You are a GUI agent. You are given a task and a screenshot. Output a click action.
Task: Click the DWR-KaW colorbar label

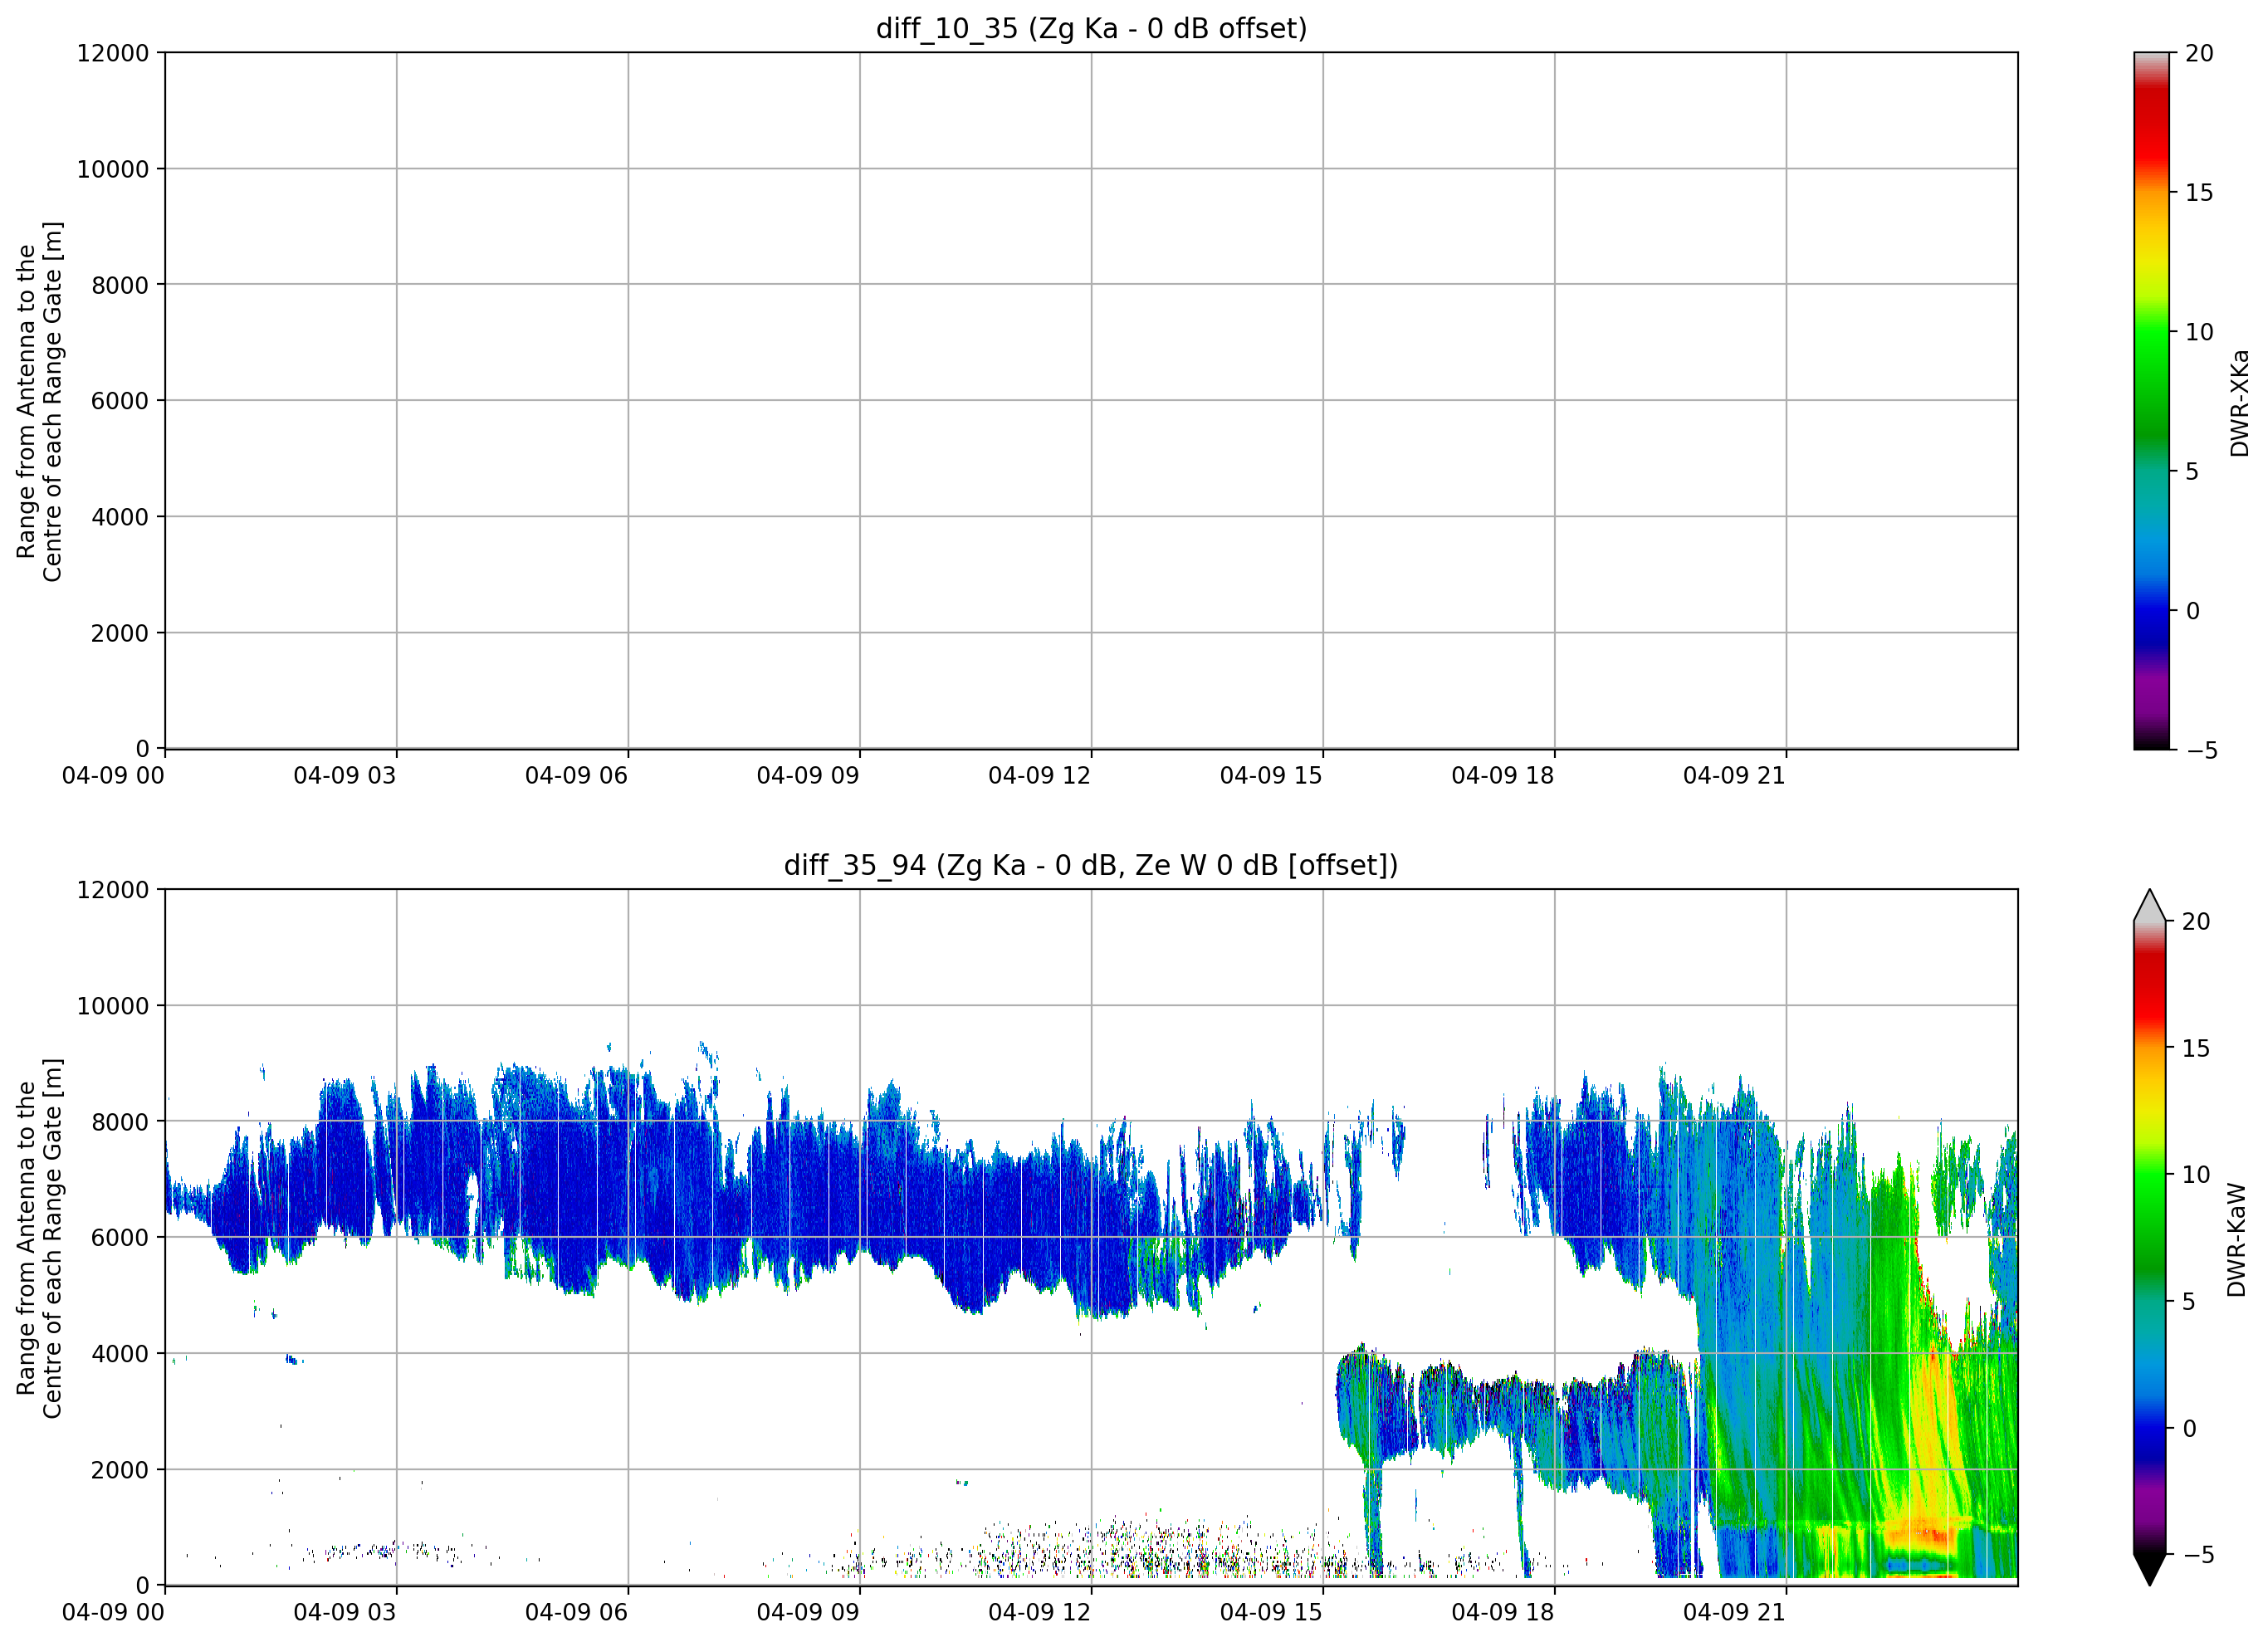pyautogui.click(x=2237, y=1240)
